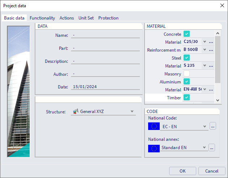
Task: Open National annex browse button
Action: tap(212, 147)
